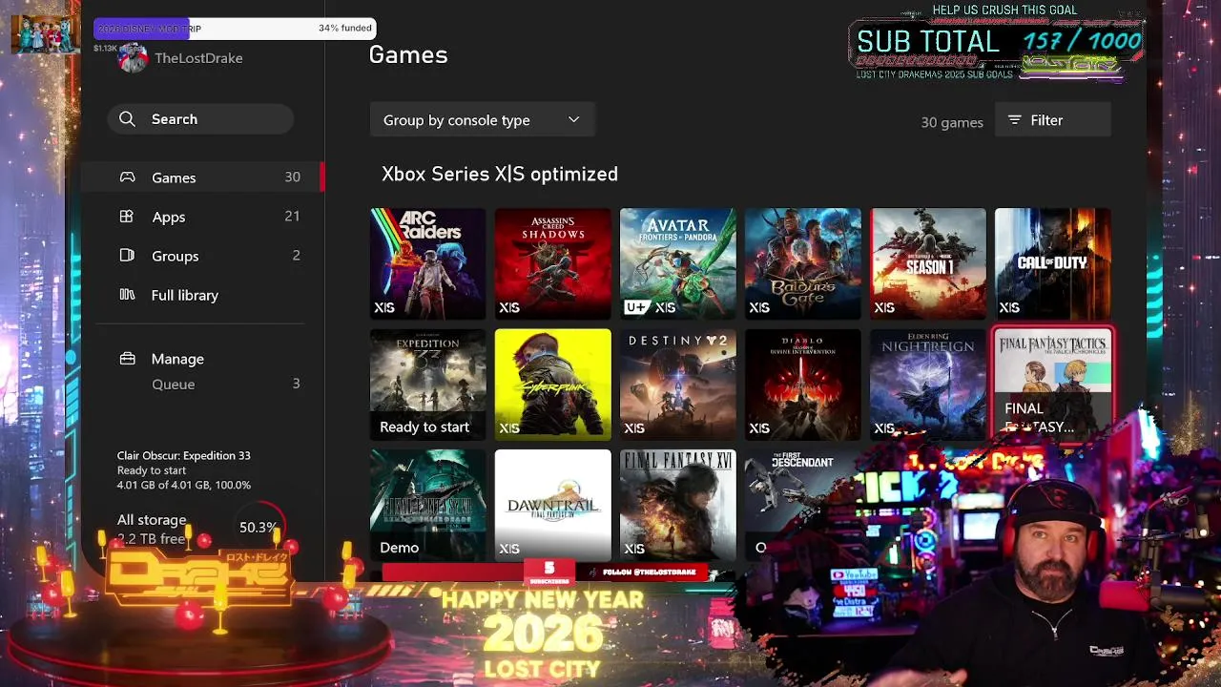Click the X|S badge on Cyberpunk tile
The width and height of the screenshot is (1221, 687).
point(509,428)
